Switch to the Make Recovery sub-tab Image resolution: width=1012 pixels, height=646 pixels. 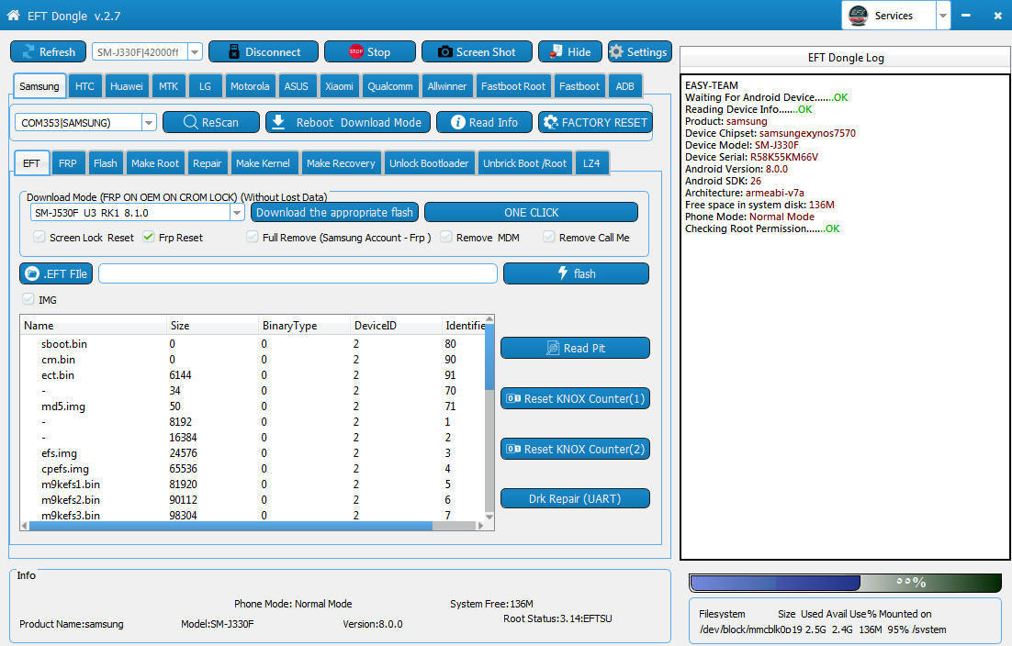point(341,163)
